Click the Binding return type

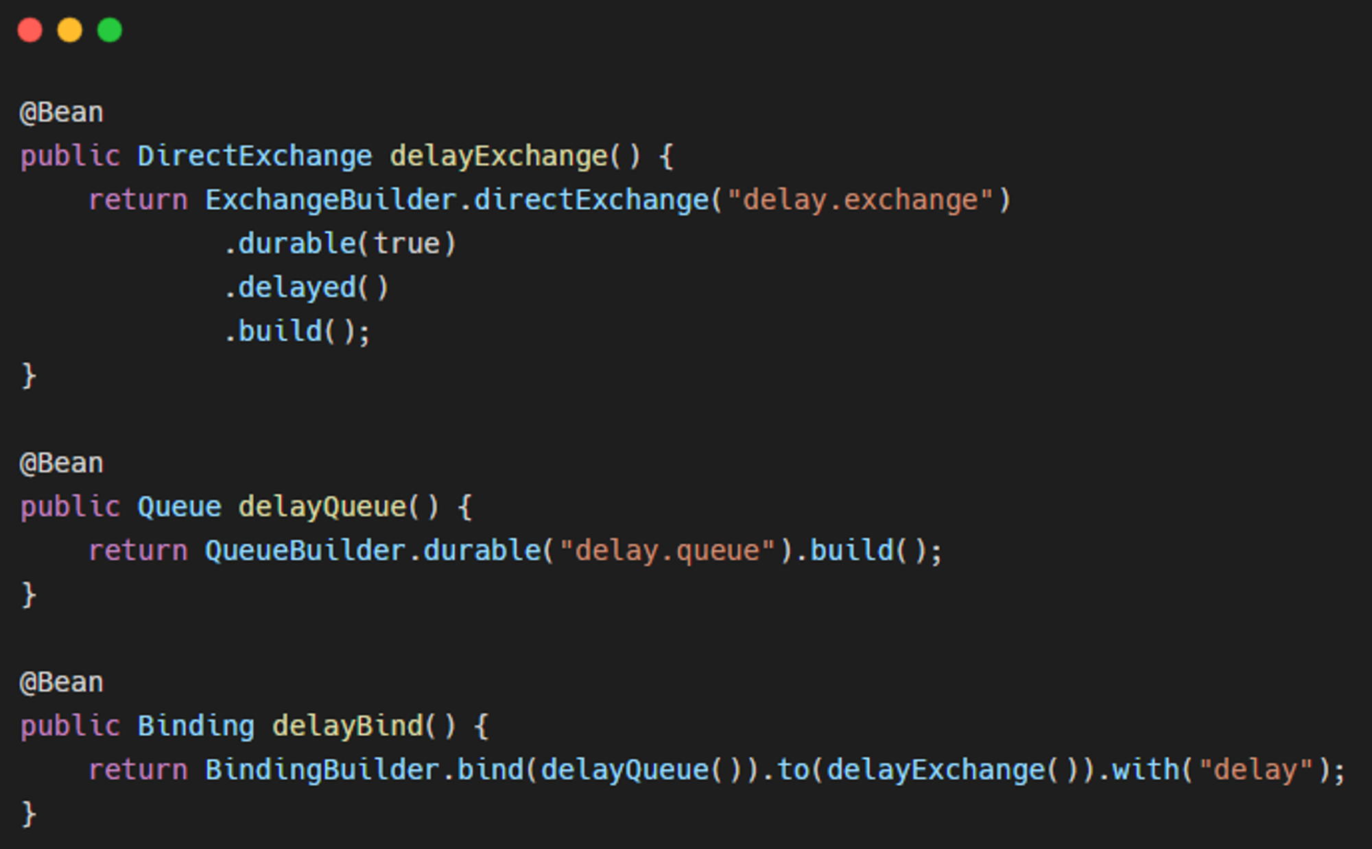click(x=196, y=727)
